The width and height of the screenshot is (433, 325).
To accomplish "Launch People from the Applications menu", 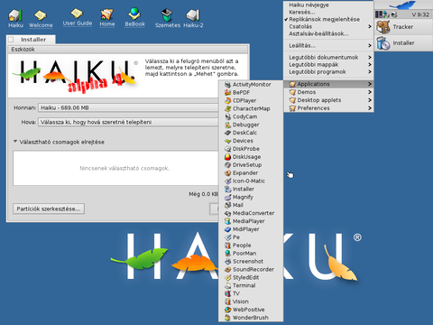I will [x=251, y=246].
